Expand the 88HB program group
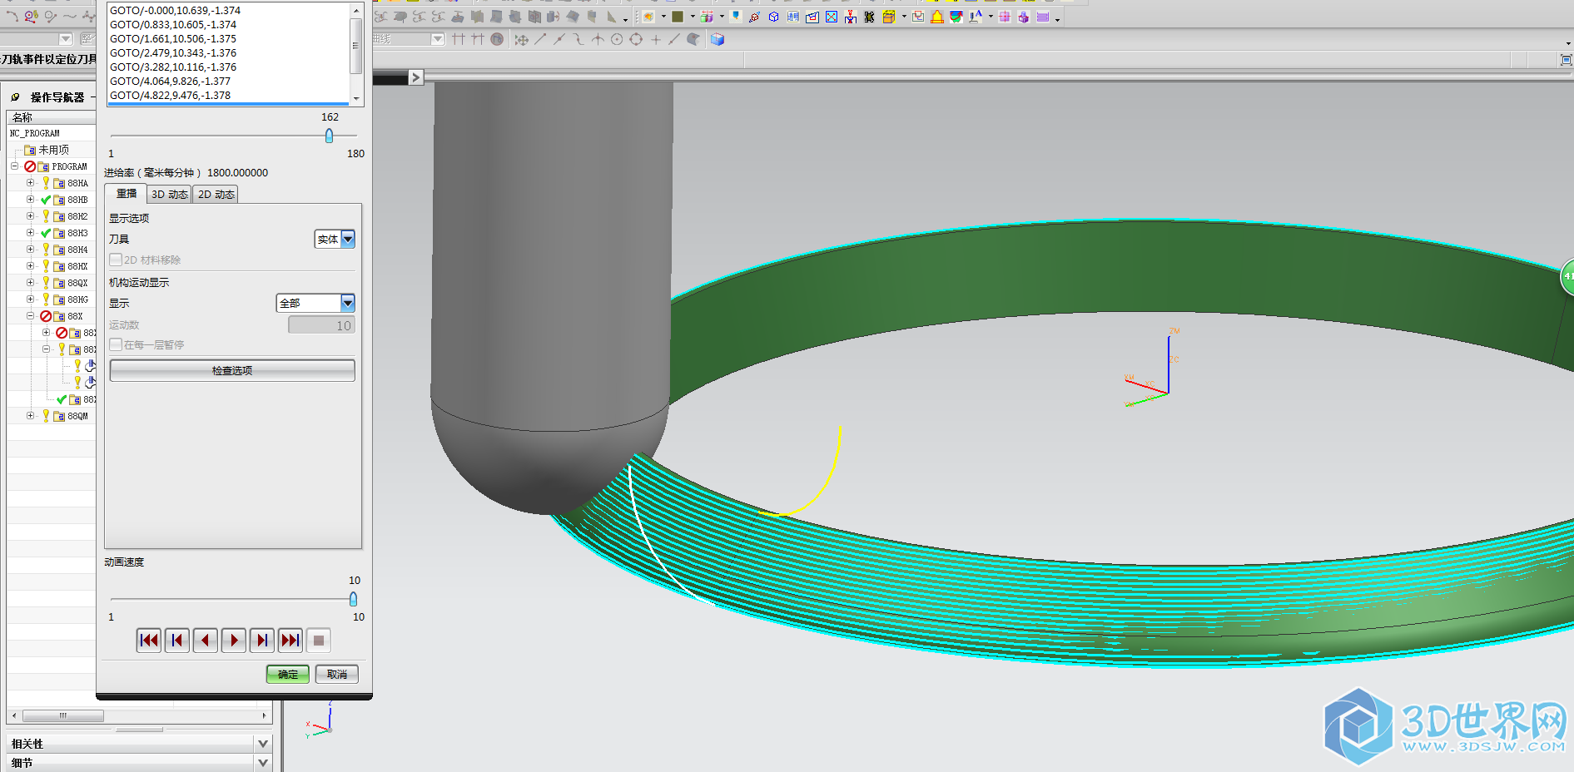 click(x=30, y=200)
